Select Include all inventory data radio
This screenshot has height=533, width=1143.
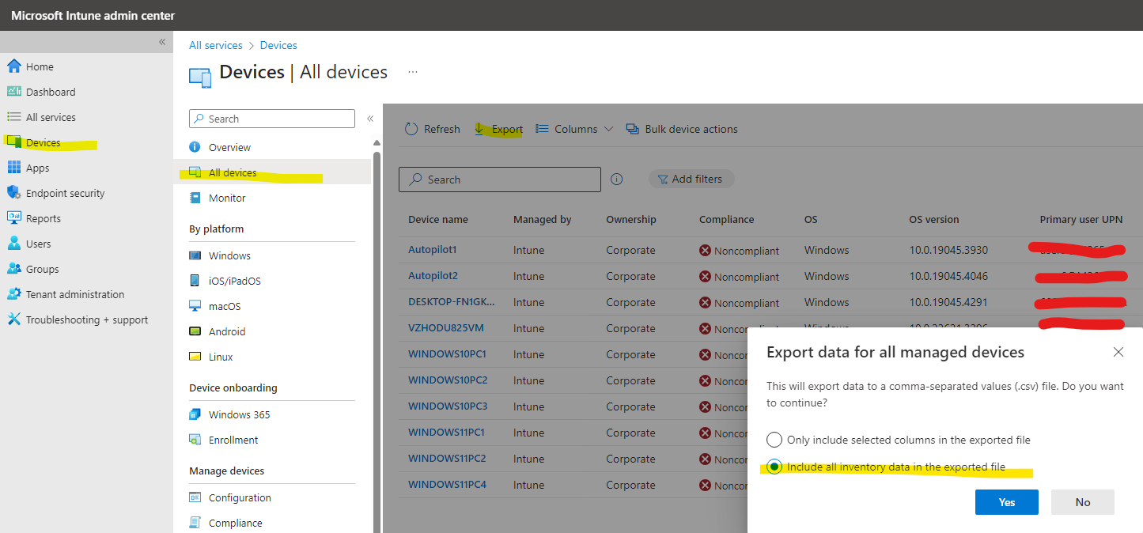773,467
